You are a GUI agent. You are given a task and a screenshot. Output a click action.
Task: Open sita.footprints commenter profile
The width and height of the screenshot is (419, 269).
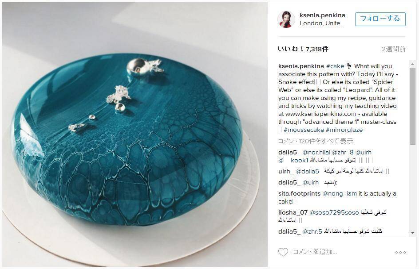pos(299,194)
